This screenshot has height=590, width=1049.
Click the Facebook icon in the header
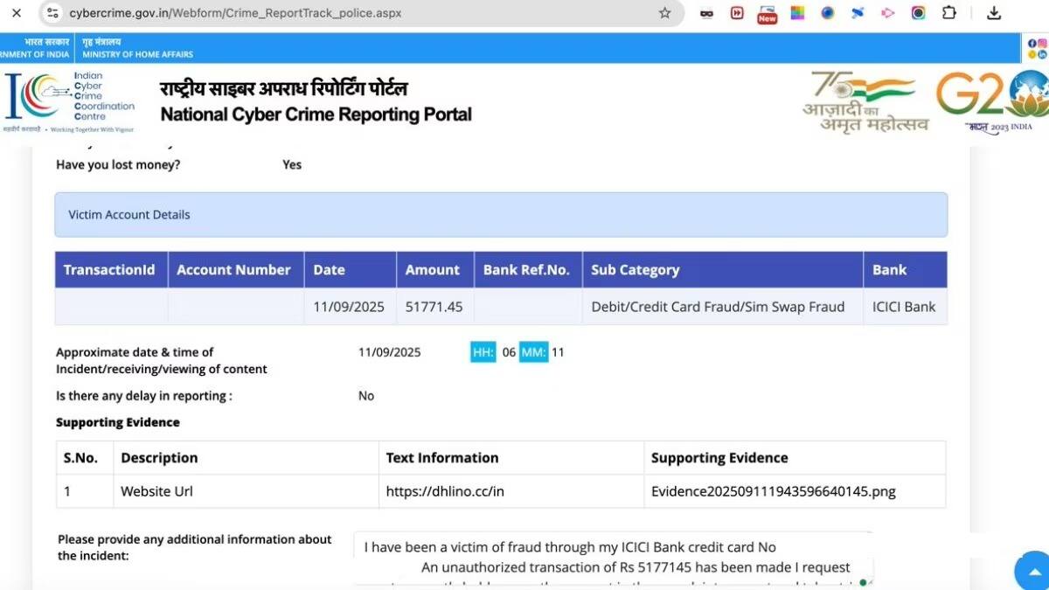tap(1032, 43)
